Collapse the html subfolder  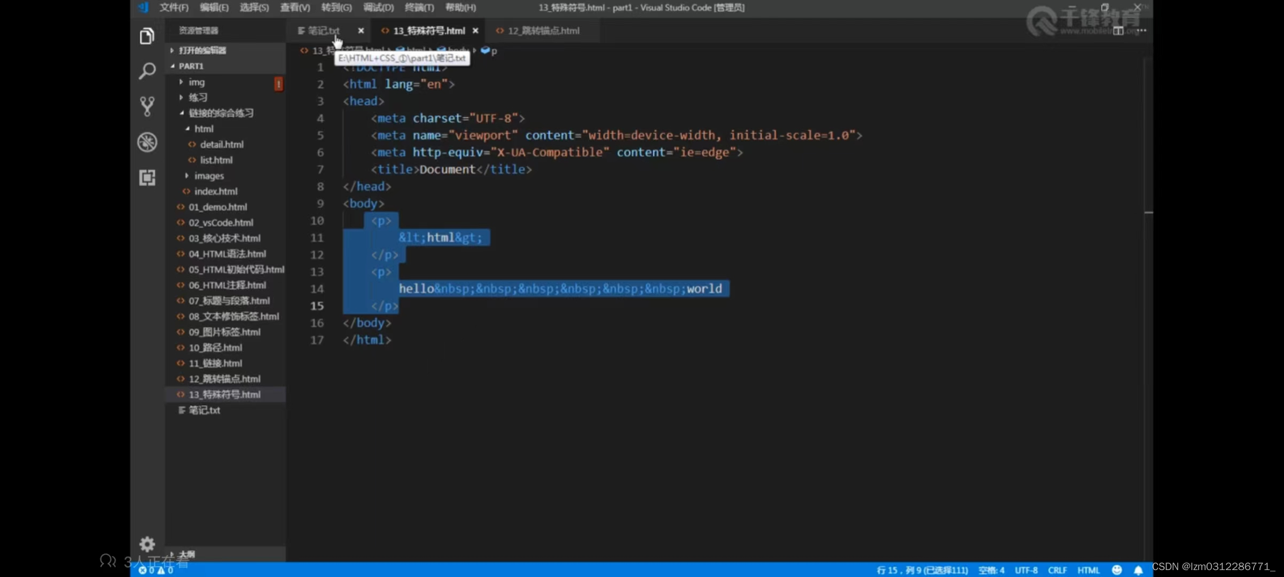tap(225, 129)
